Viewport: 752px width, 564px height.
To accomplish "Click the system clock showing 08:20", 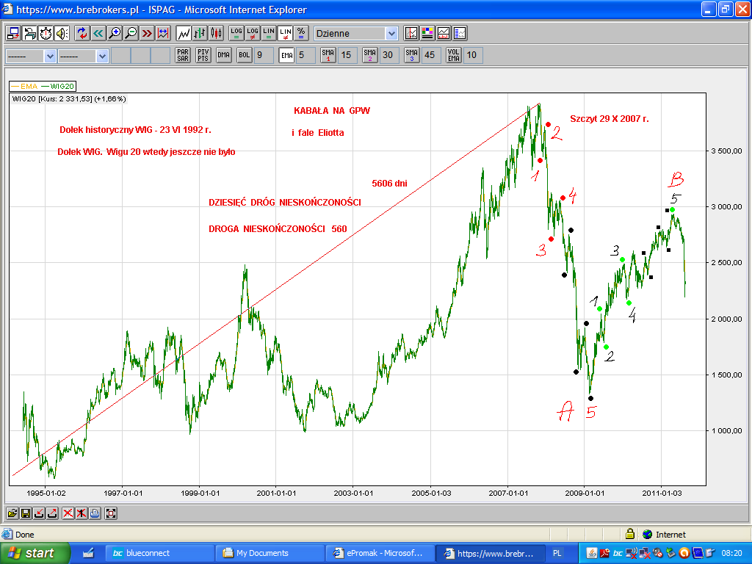I will (x=731, y=553).
